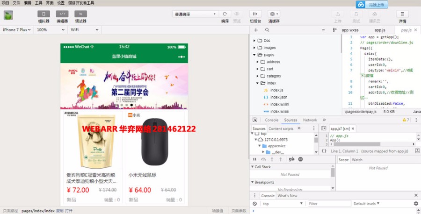Open the 设置 menu
Screen dimensions: 421x214
[61, 3]
